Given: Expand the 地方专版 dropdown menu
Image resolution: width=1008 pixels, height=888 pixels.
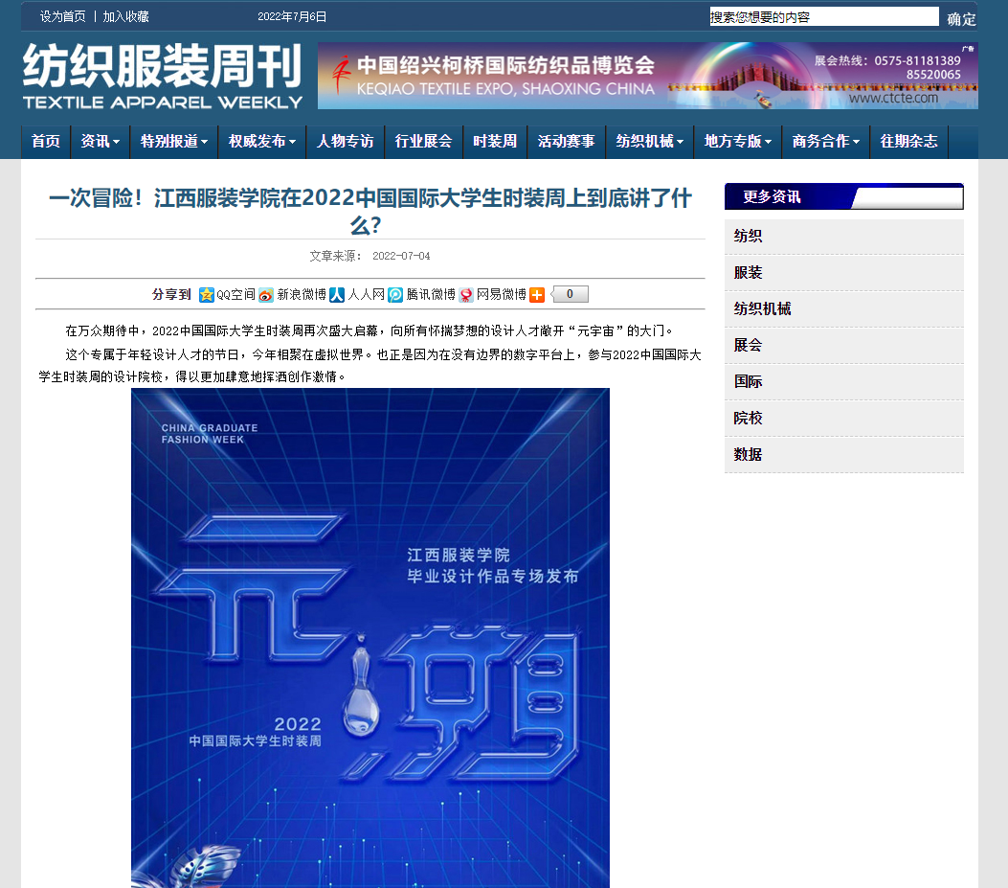Looking at the screenshot, I should (x=737, y=142).
